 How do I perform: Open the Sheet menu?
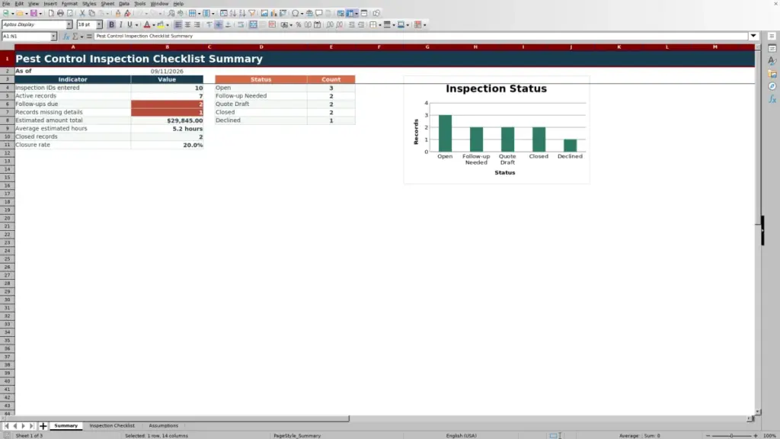coord(107,4)
